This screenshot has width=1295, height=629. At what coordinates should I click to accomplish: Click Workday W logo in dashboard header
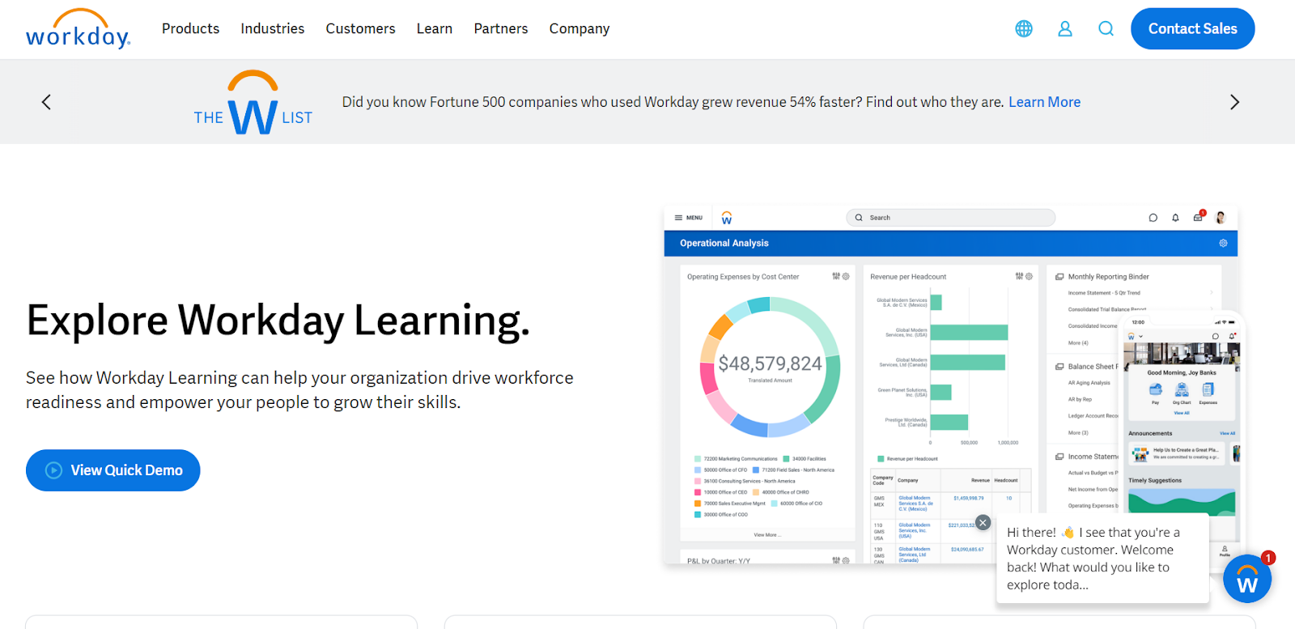tap(727, 218)
